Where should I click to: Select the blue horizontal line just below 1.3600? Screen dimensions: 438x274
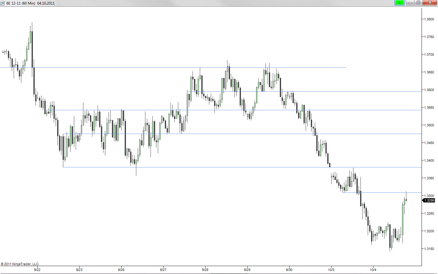coord(304,91)
